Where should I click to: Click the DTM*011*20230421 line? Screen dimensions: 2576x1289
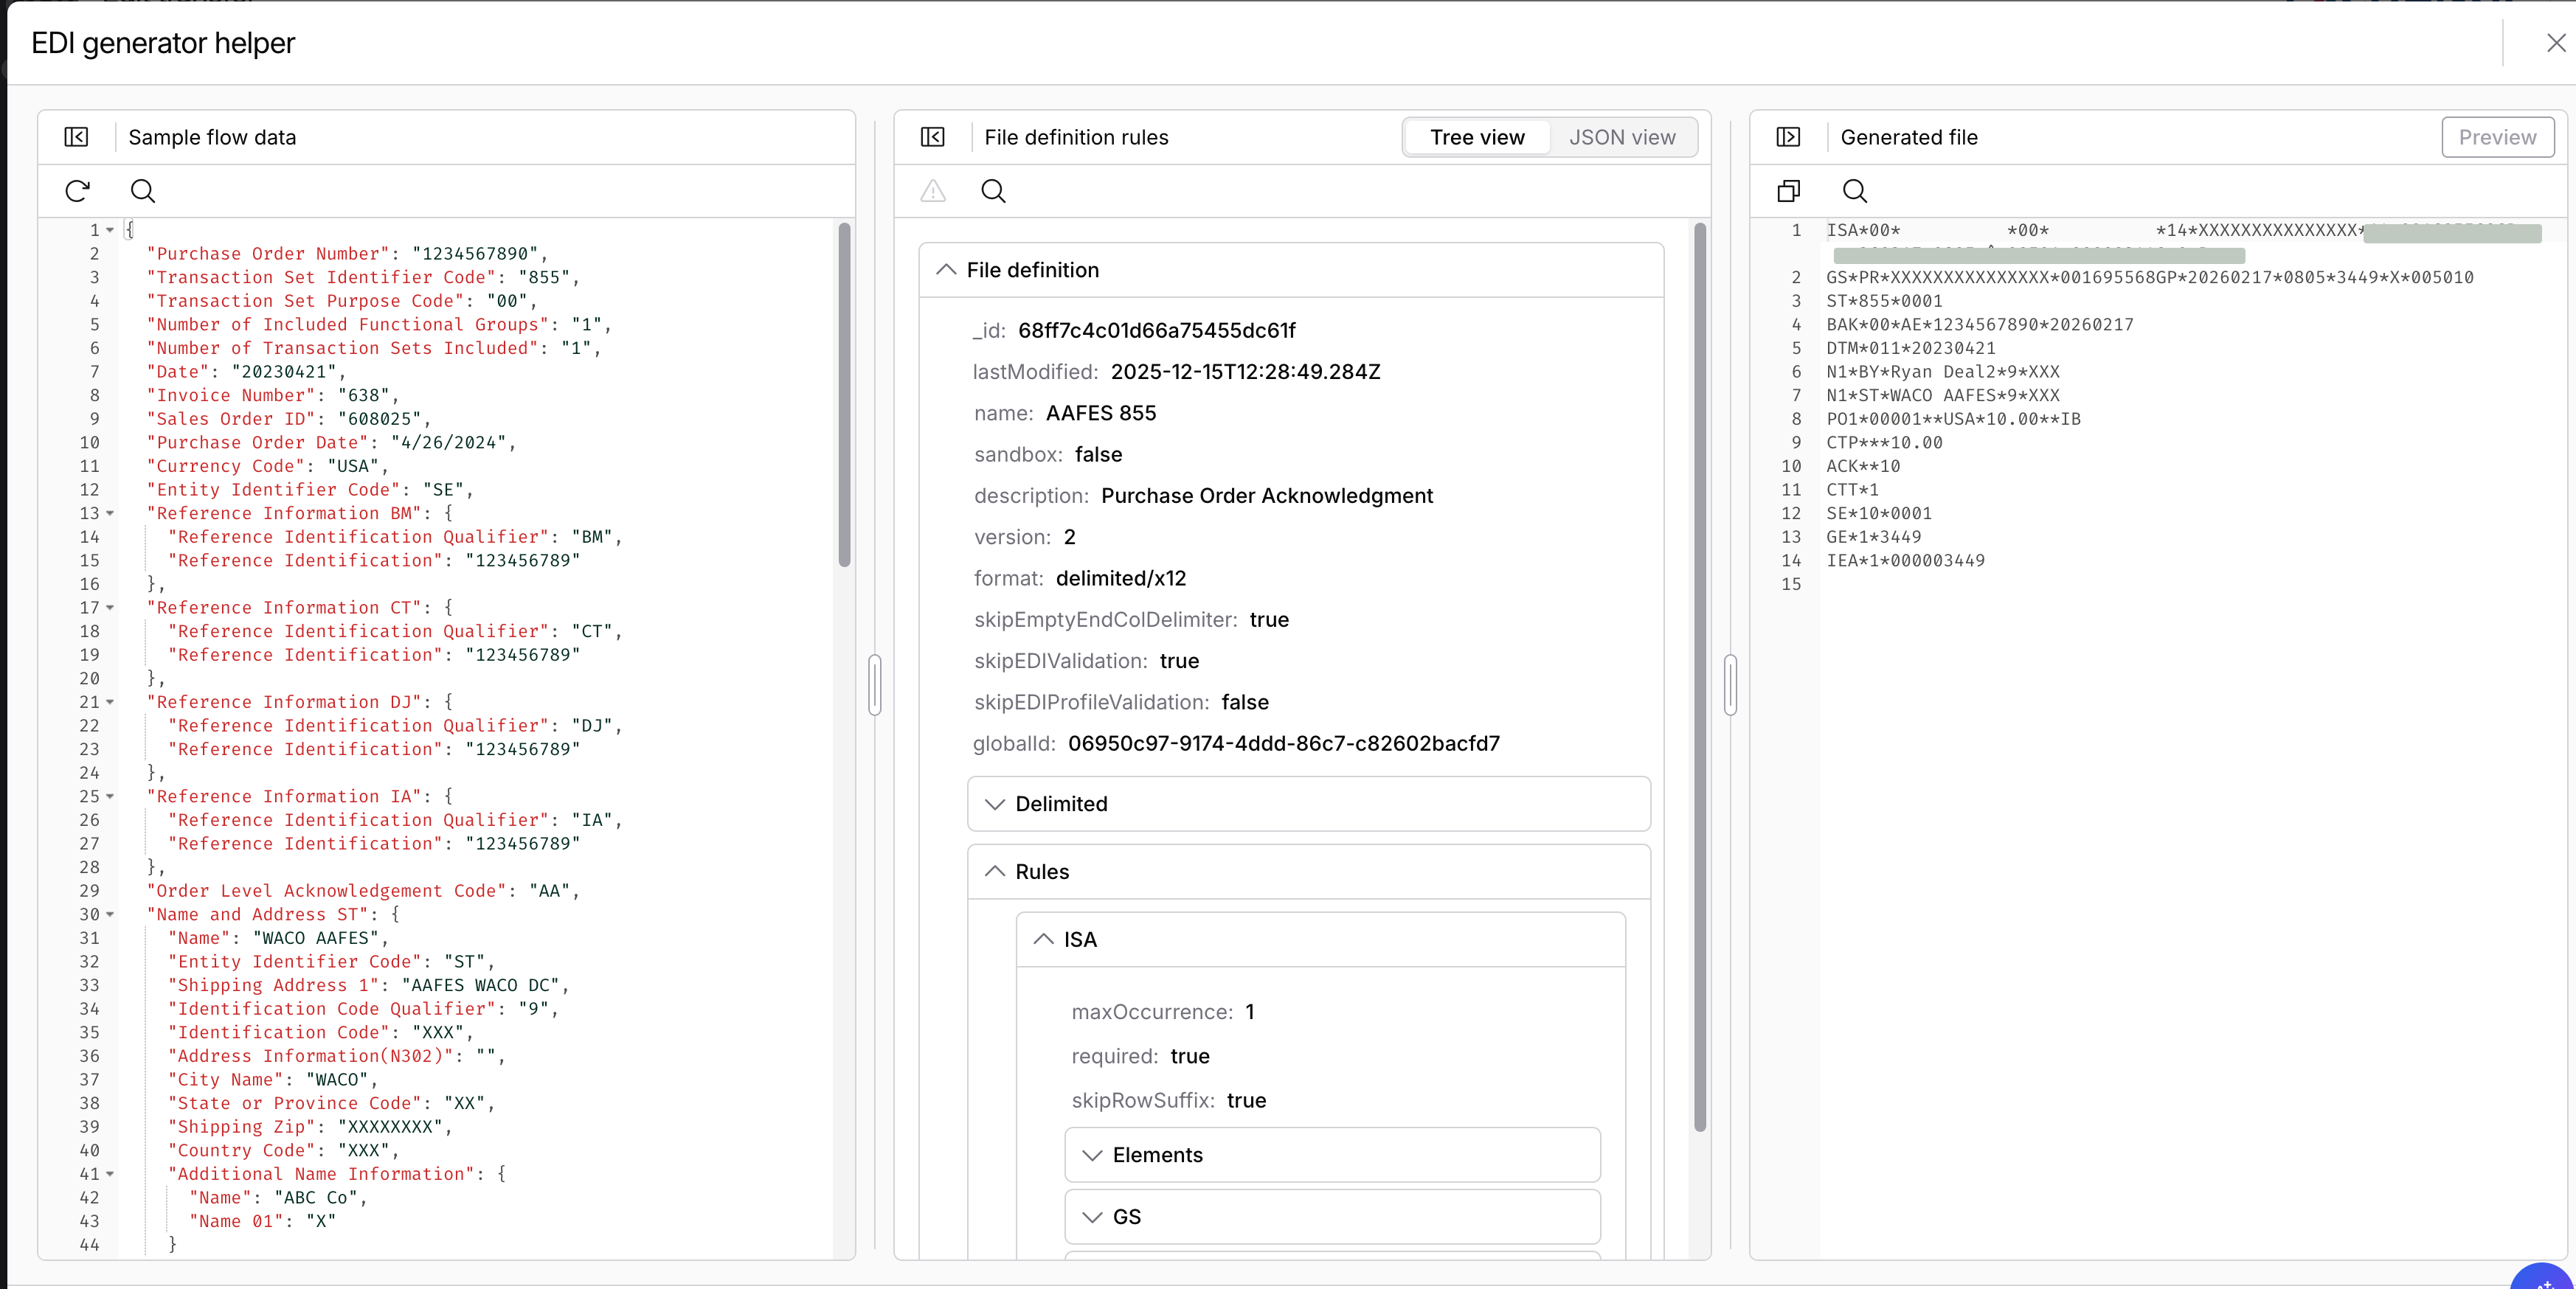pyautogui.click(x=1910, y=348)
